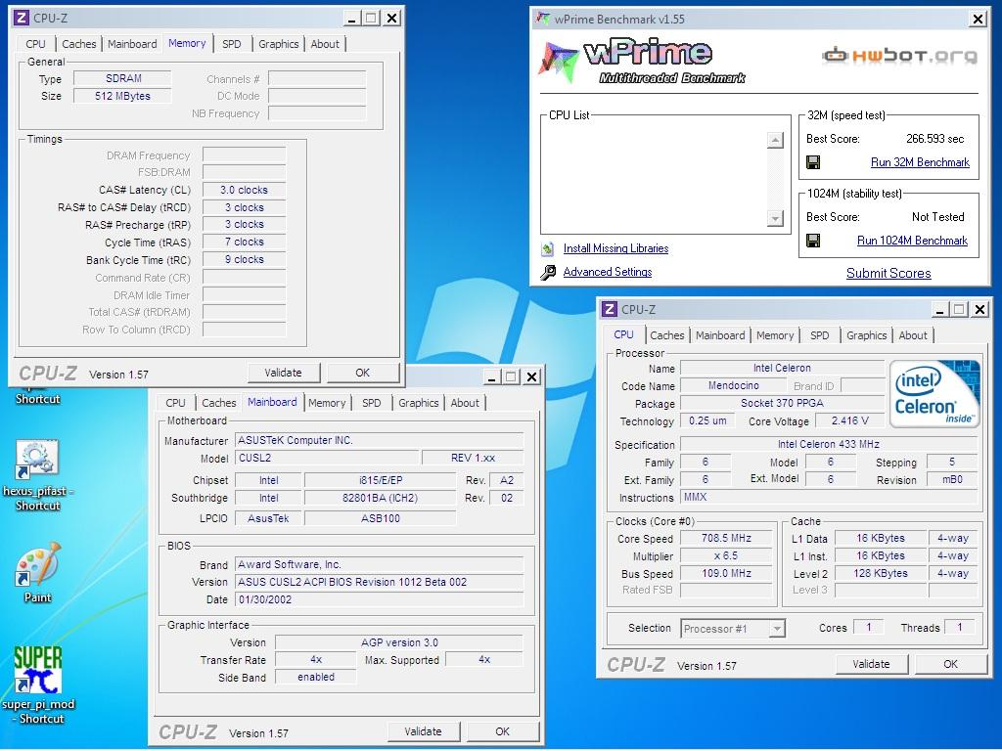Open SPD tab in Mainboard window
Screen dimensions: 1002x751
371,403
